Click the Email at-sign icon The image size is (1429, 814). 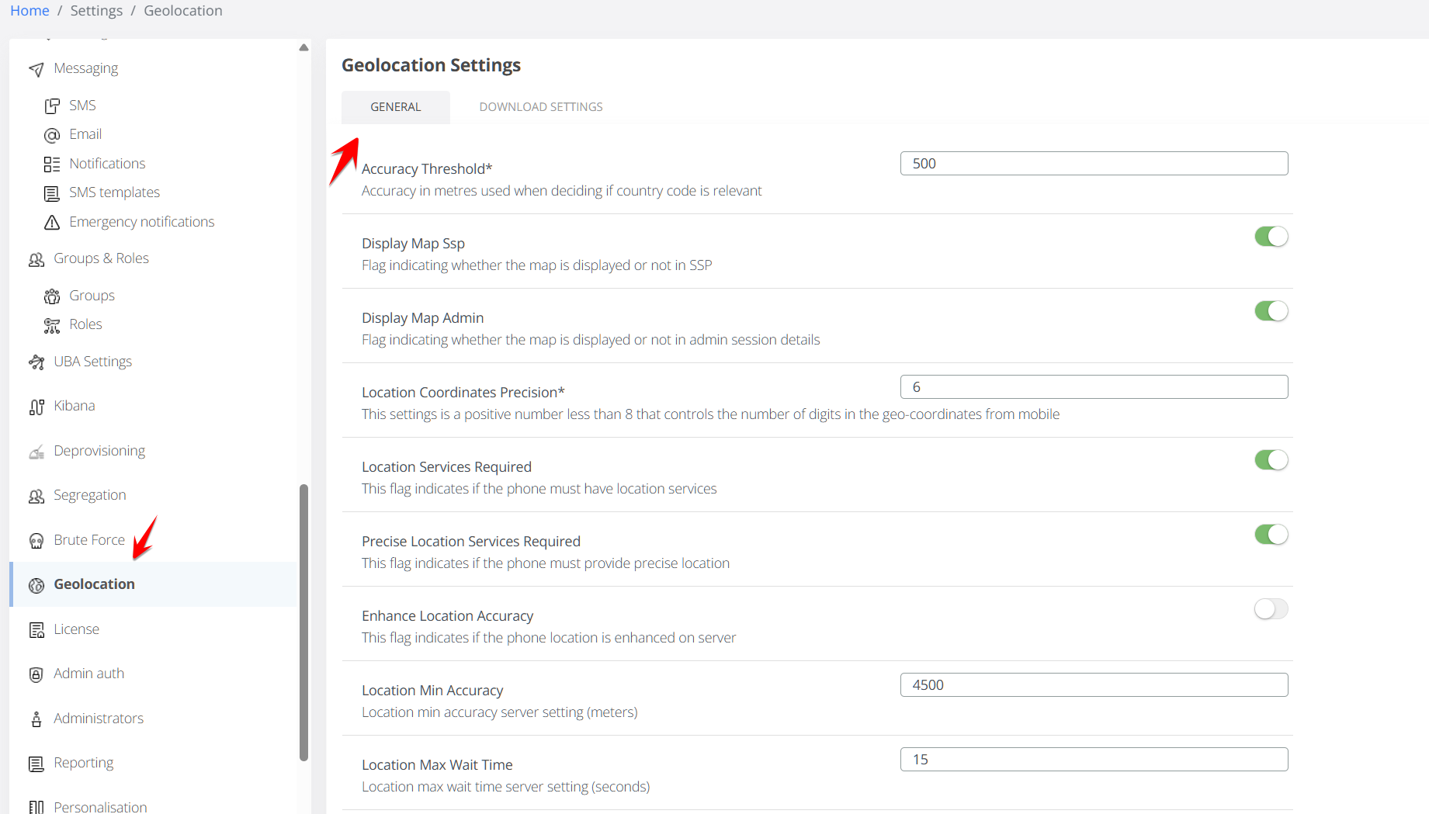pos(52,135)
